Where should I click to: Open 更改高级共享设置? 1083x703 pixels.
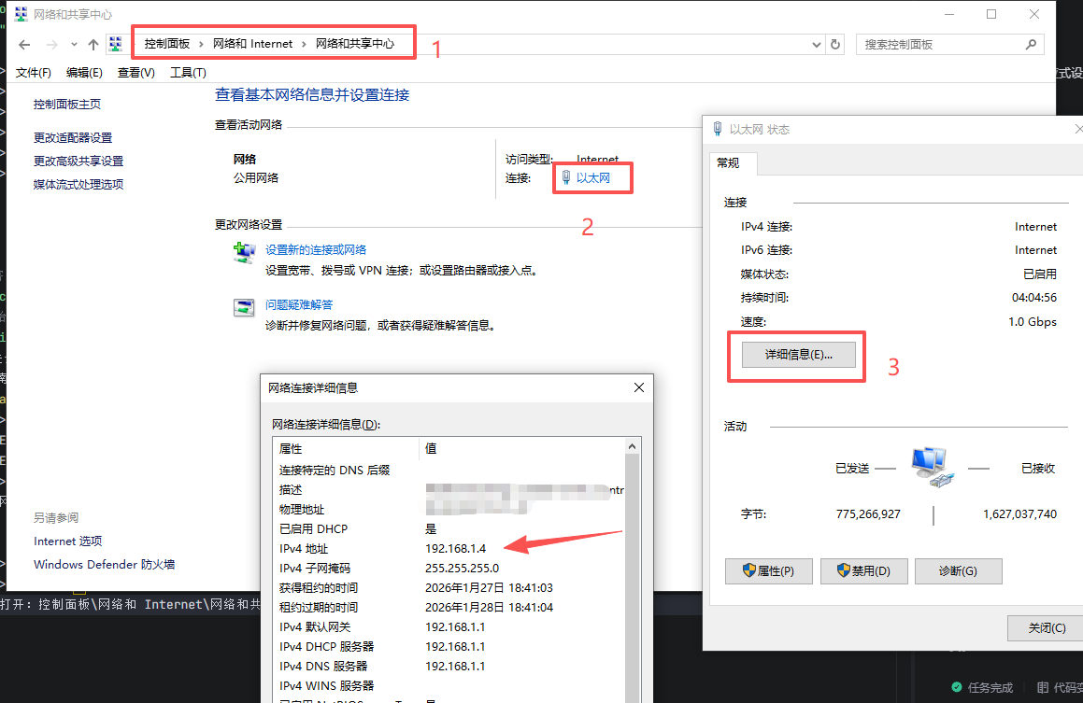point(78,161)
